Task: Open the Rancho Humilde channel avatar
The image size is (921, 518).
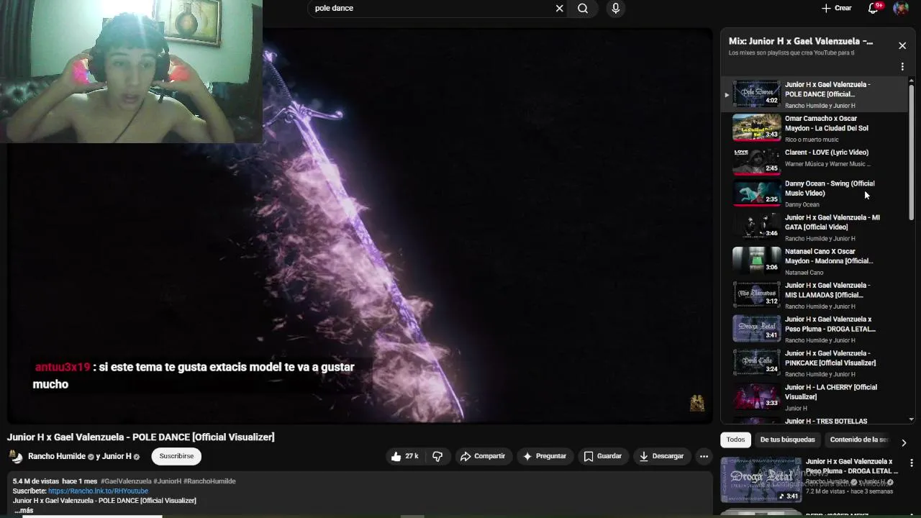Action: click(16, 457)
